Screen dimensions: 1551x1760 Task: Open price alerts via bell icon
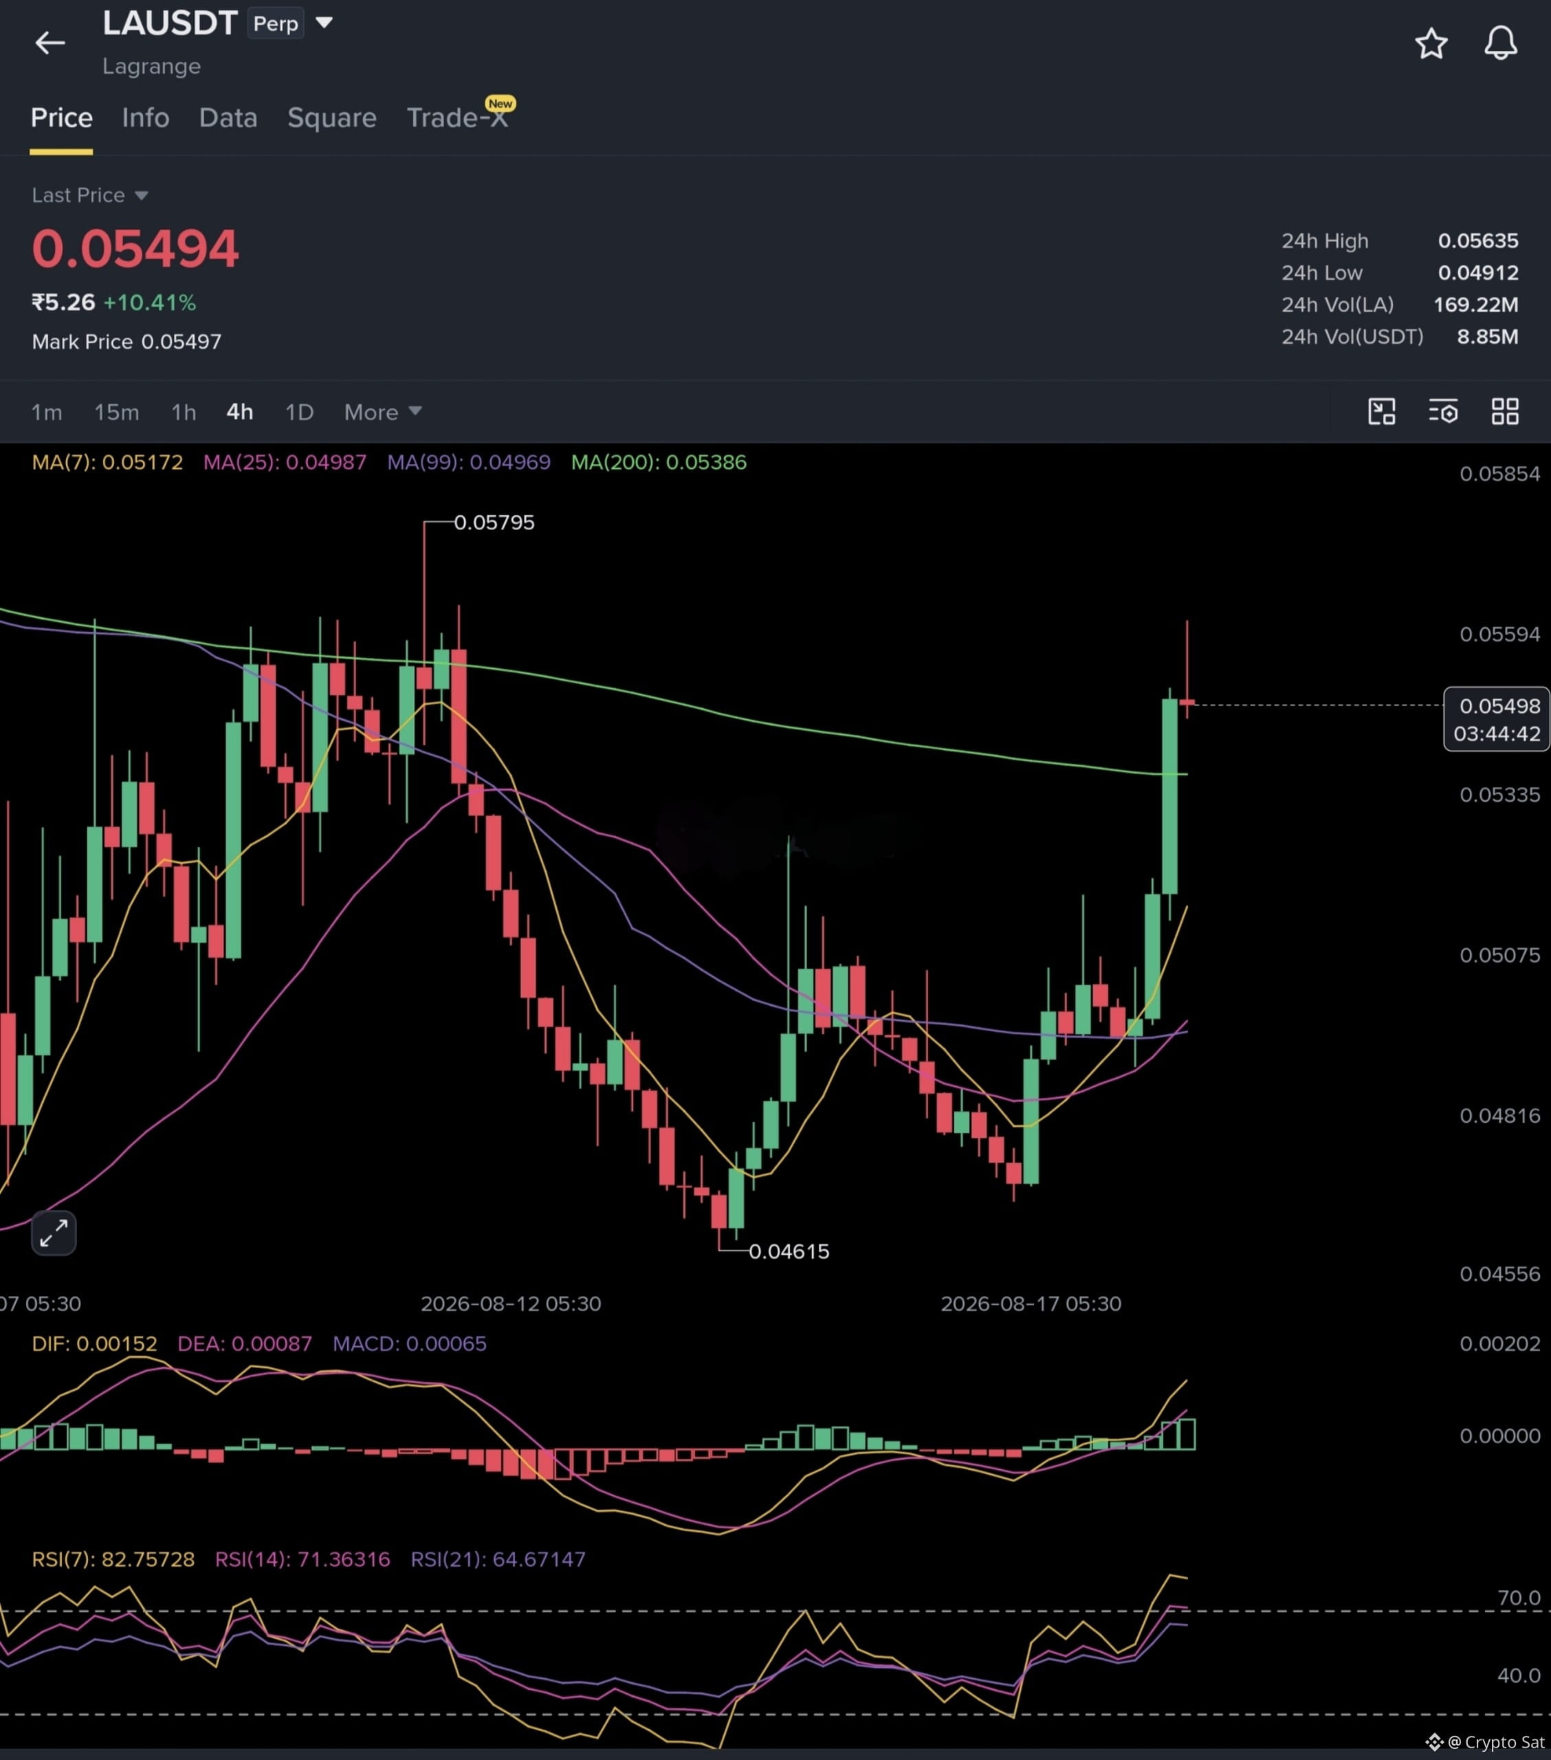tap(1500, 42)
